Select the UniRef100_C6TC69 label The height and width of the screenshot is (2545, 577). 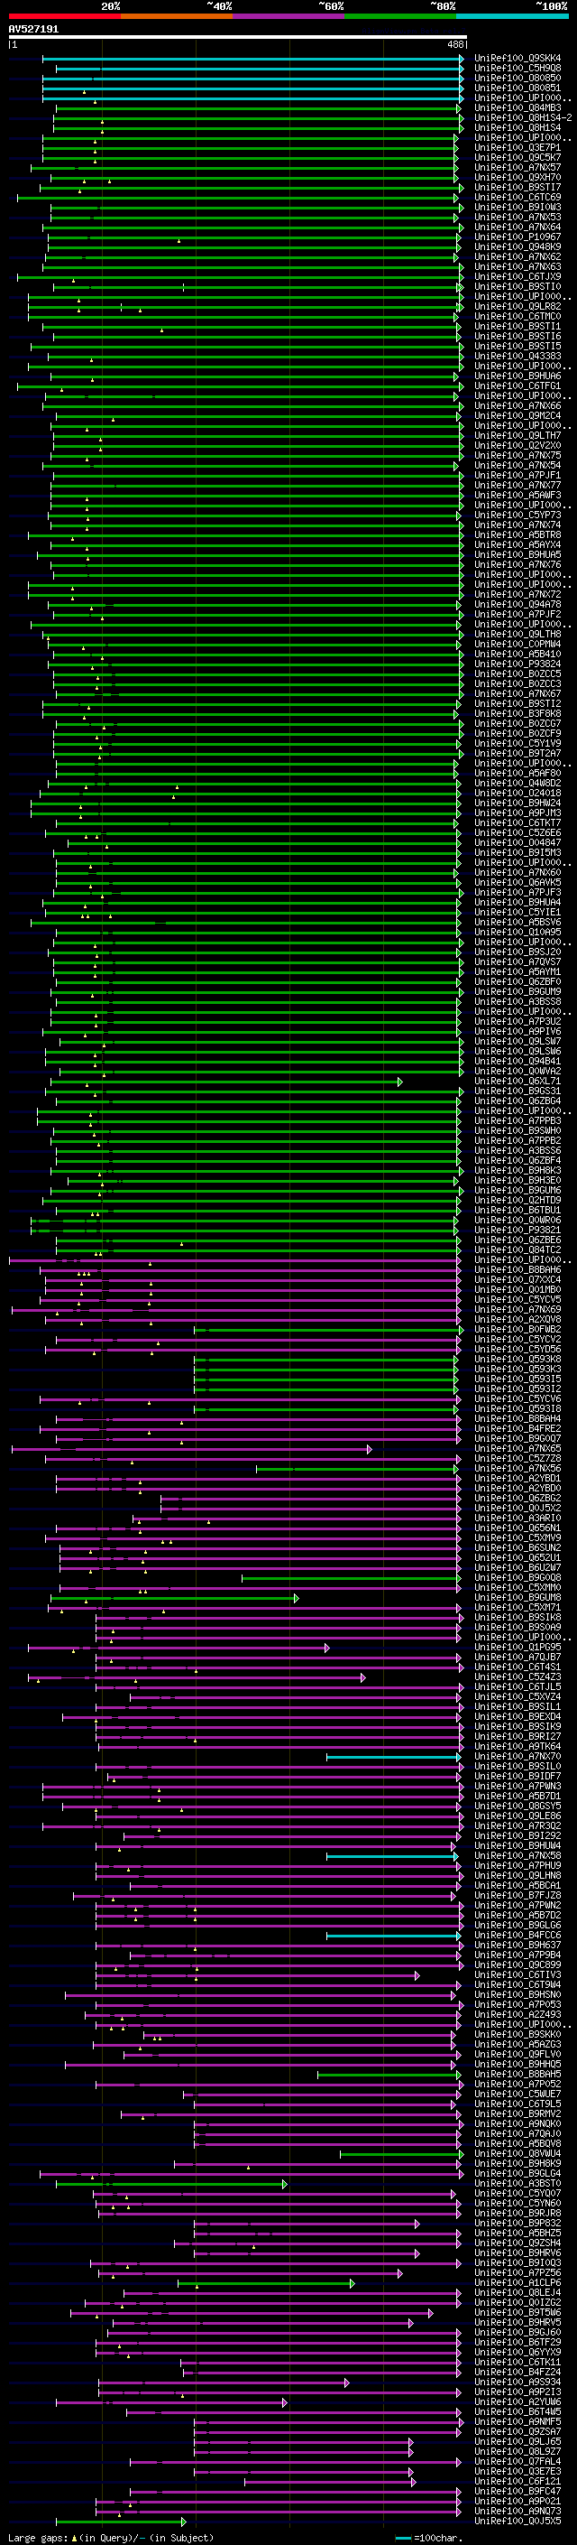click(517, 198)
